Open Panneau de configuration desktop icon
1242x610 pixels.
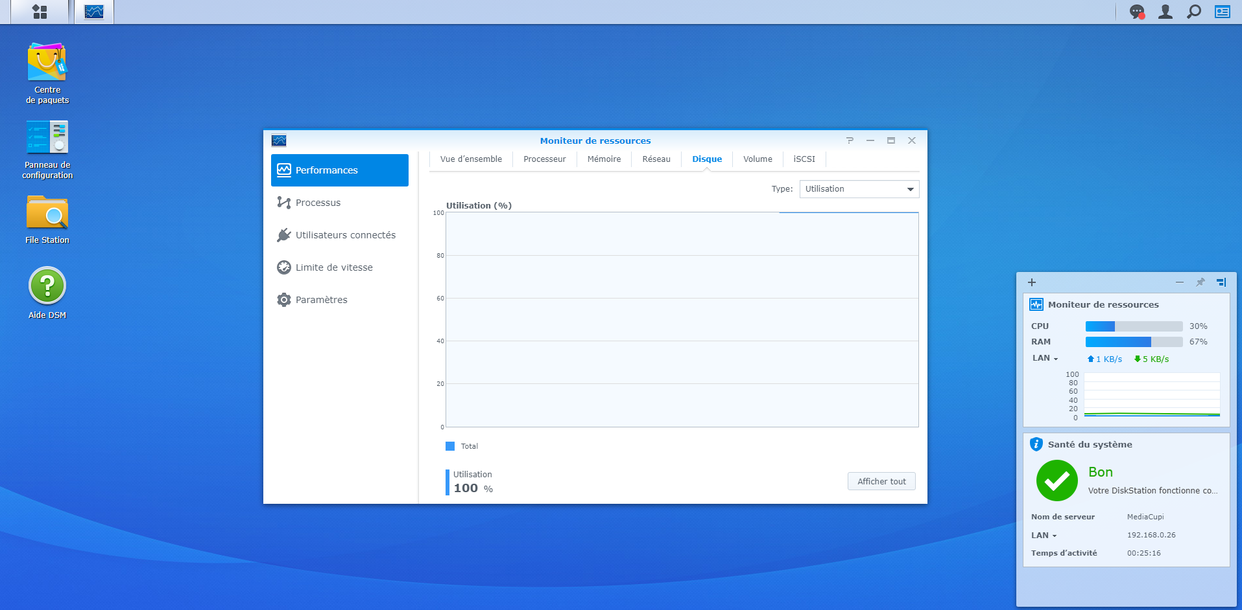pyautogui.click(x=47, y=150)
